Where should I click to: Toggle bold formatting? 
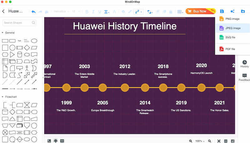coord(87,12)
